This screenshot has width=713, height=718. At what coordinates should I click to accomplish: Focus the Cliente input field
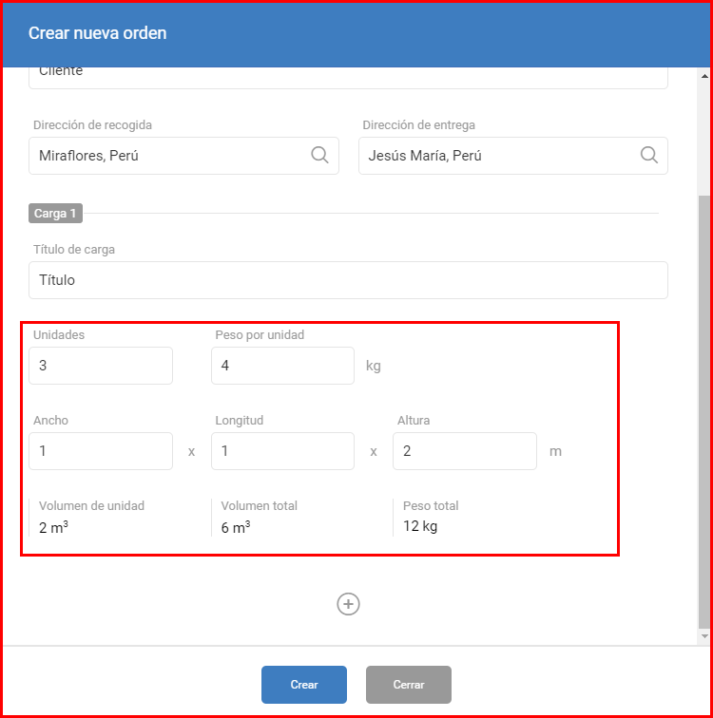coord(348,78)
